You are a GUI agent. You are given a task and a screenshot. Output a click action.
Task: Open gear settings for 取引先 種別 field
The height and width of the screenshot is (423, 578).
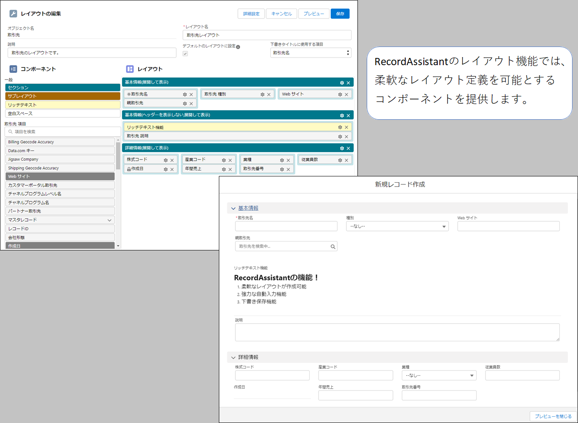[x=262, y=94]
